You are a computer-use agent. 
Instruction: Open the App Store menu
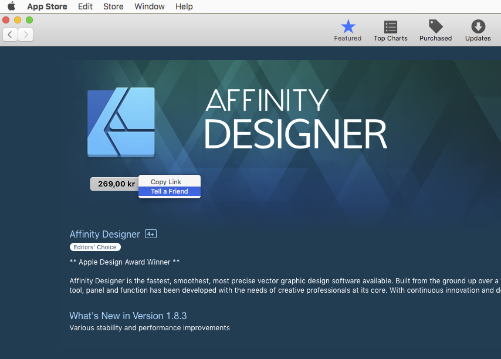pyautogui.click(x=47, y=6)
